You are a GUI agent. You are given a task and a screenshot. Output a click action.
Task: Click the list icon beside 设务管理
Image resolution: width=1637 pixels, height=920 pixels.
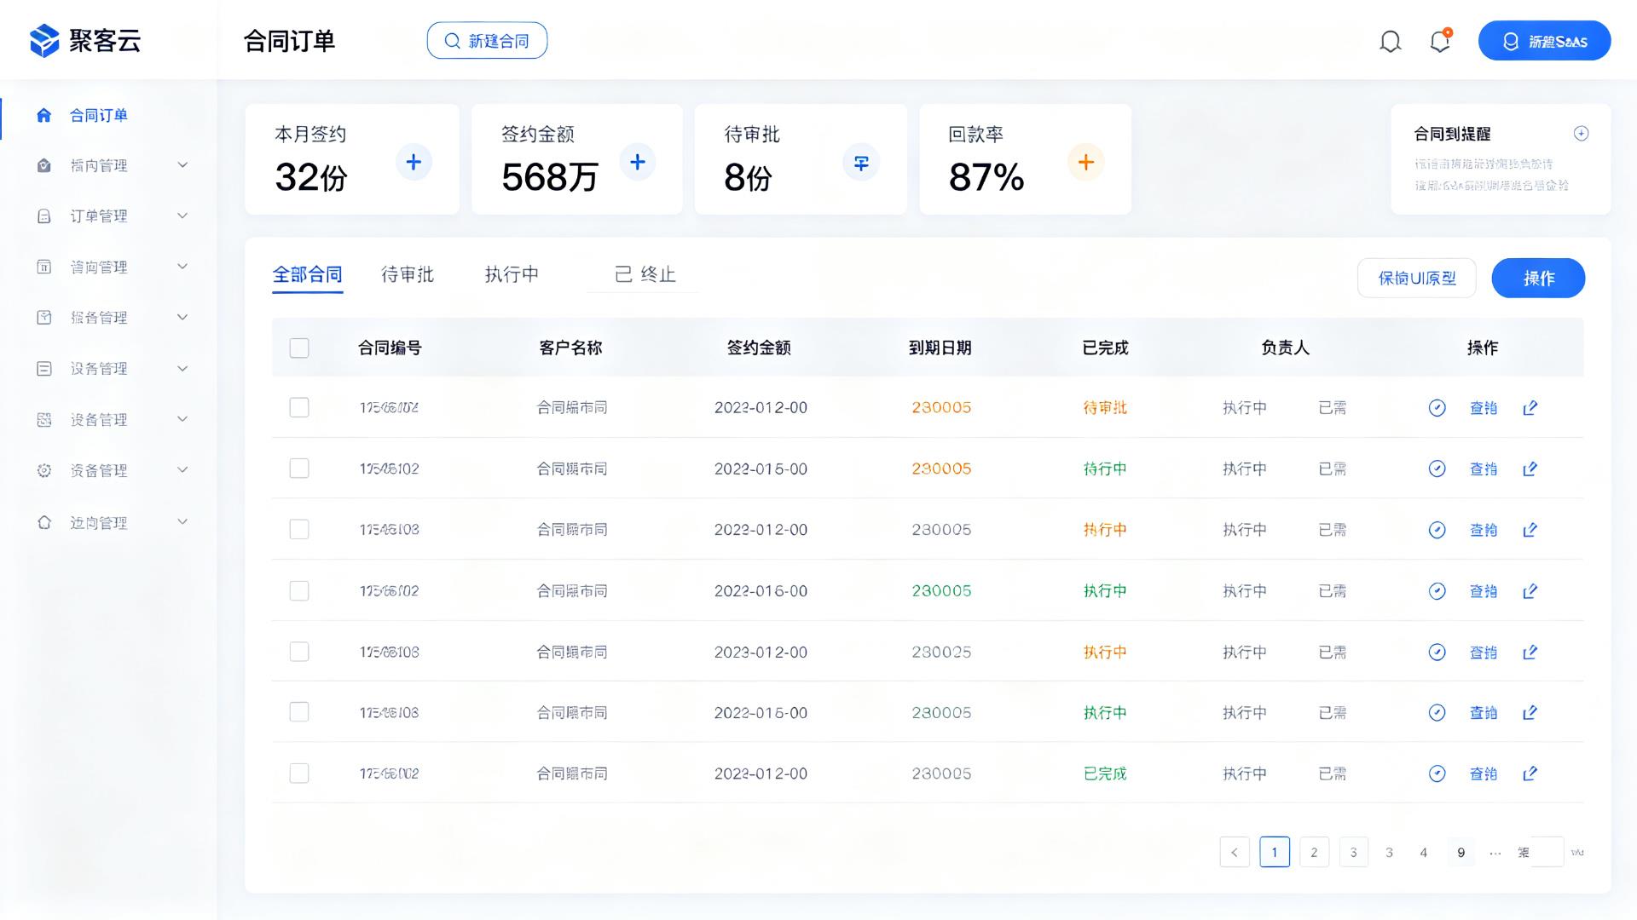44,369
